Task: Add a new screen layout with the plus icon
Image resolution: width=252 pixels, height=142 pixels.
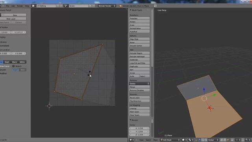Action: (58, 6)
